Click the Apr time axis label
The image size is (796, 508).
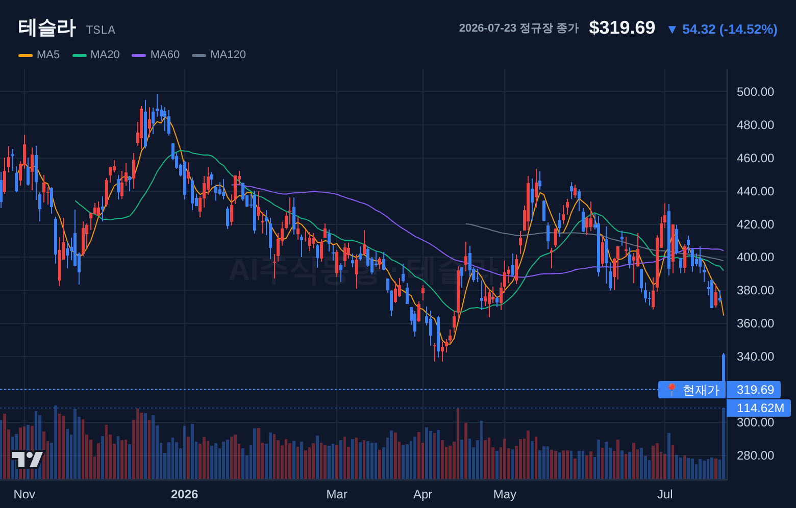(x=423, y=494)
